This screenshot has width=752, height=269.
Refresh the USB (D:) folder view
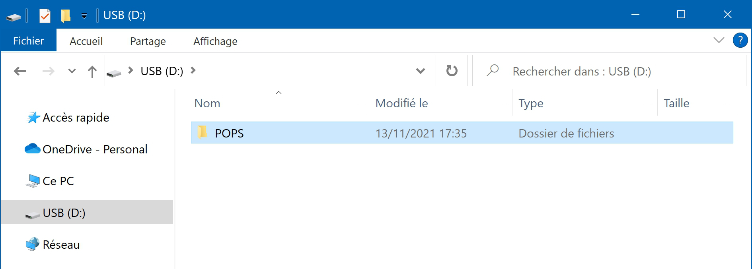click(452, 71)
